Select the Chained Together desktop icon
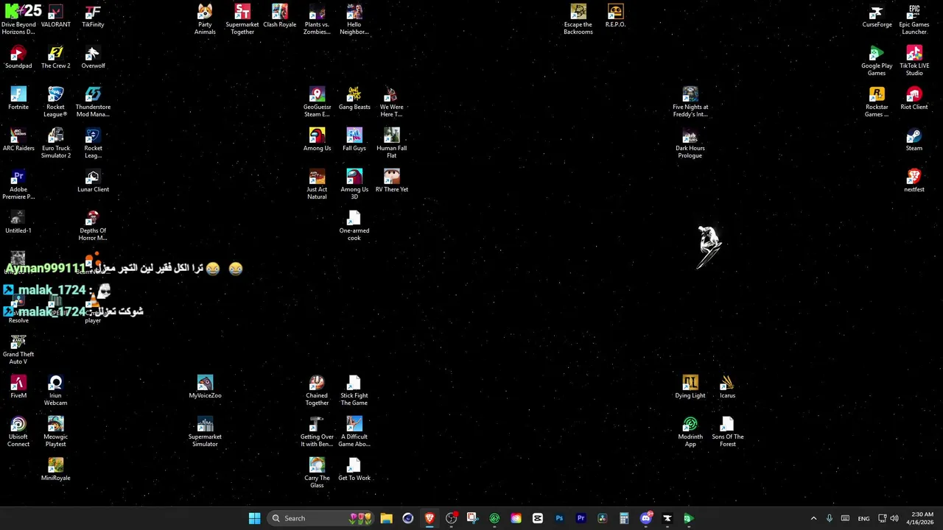943x530 pixels. (317, 391)
